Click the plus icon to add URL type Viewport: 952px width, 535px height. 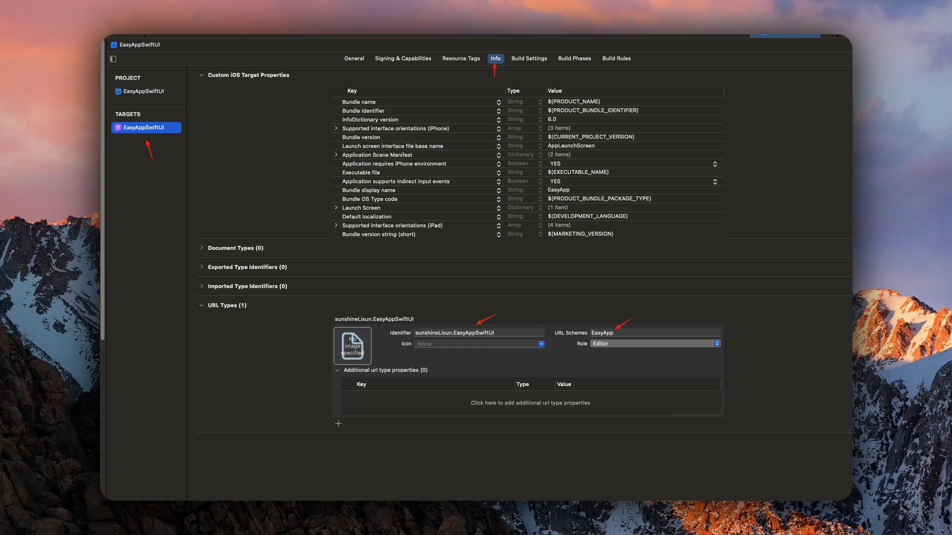click(x=338, y=423)
